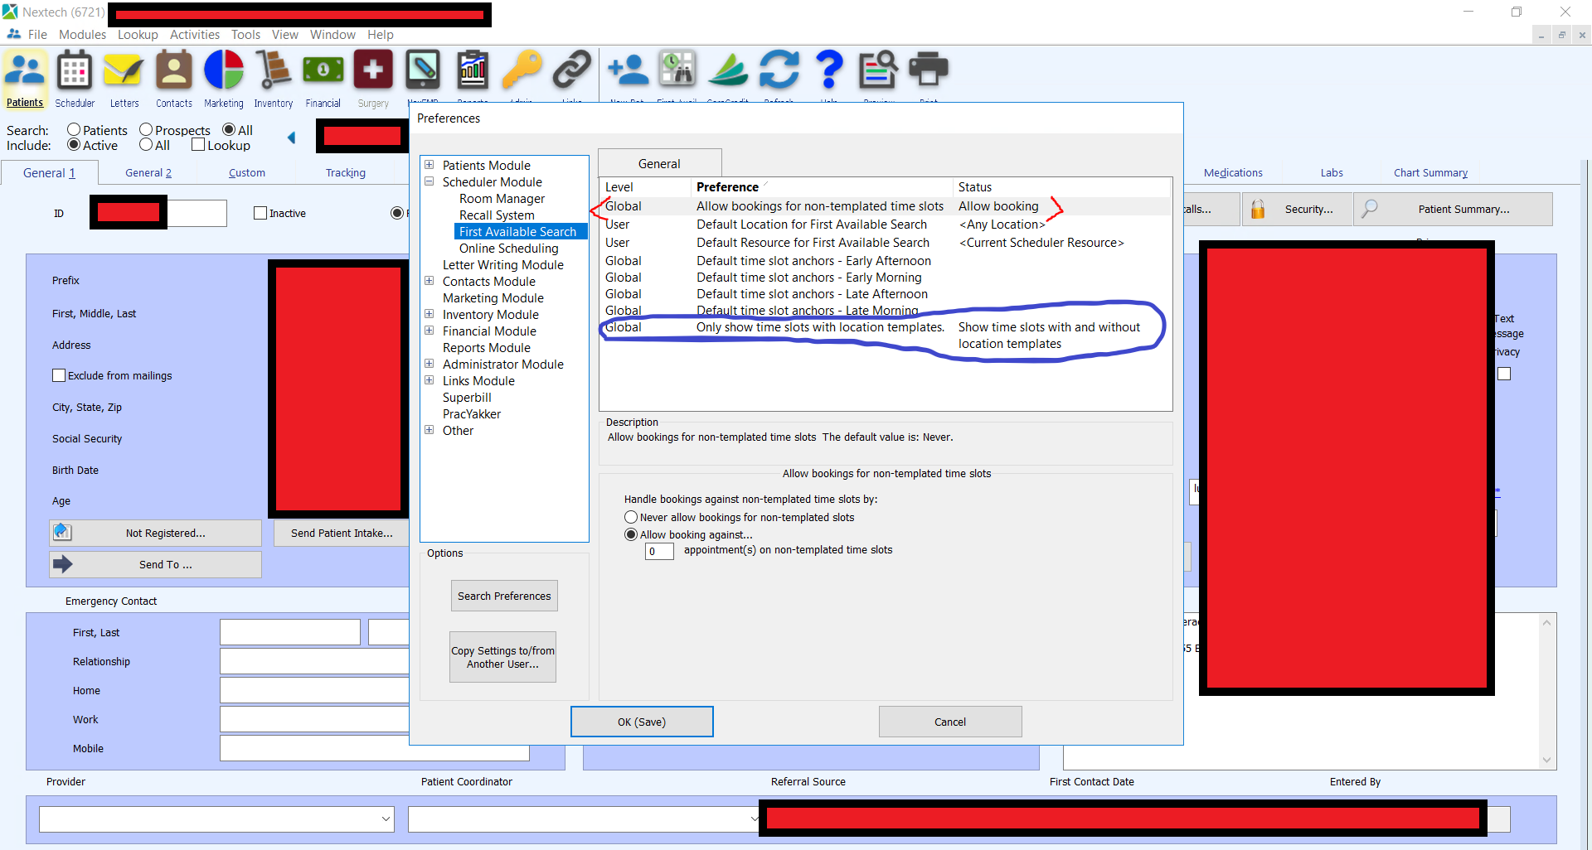Open the Marketing pie chart icon
The image size is (1592, 850).
click(x=224, y=72)
